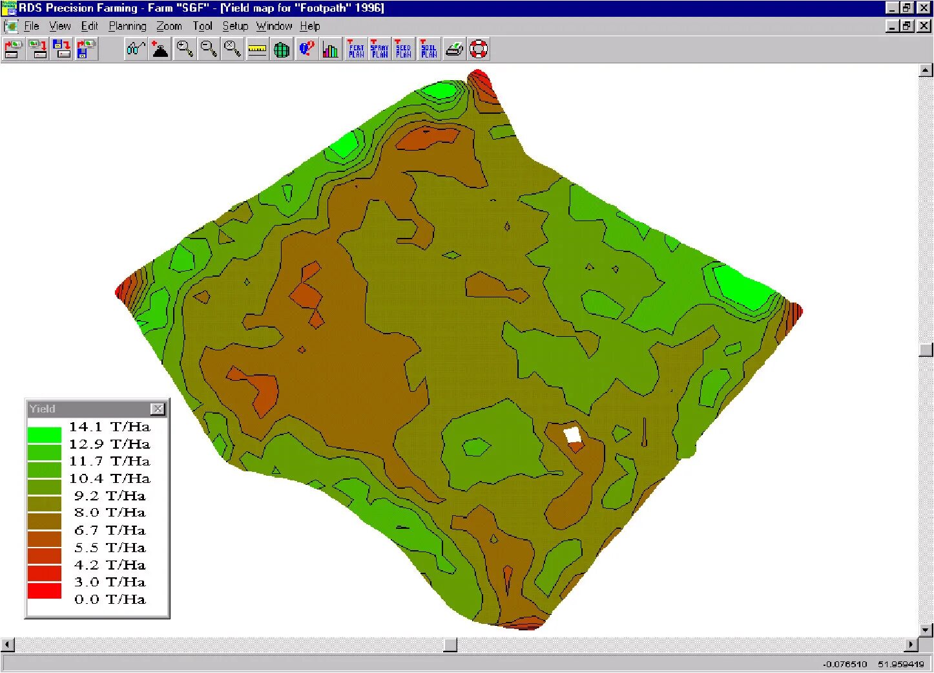The width and height of the screenshot is (934, 673).
Task: Click longitude value -0.076510 in status bar
Action: (x=845, y=665)
